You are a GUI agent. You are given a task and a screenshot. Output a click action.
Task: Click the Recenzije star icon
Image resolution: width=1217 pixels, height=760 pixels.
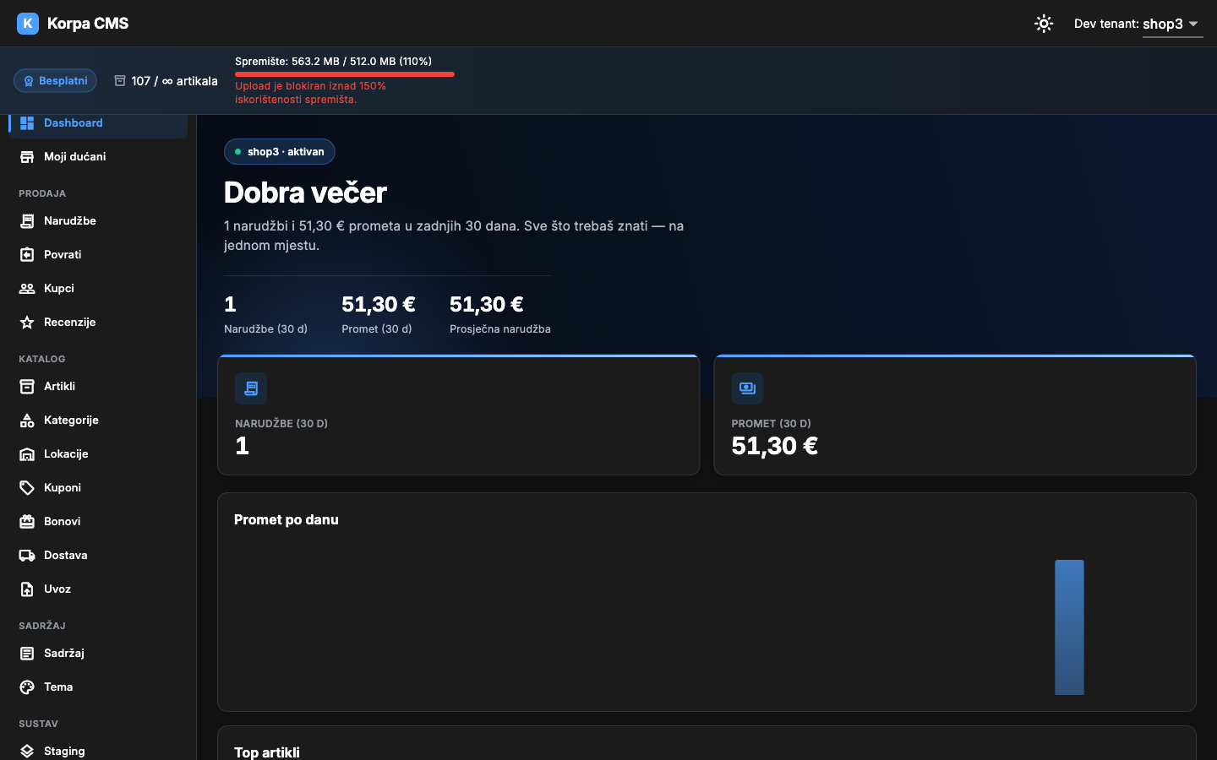click(27, 323)
